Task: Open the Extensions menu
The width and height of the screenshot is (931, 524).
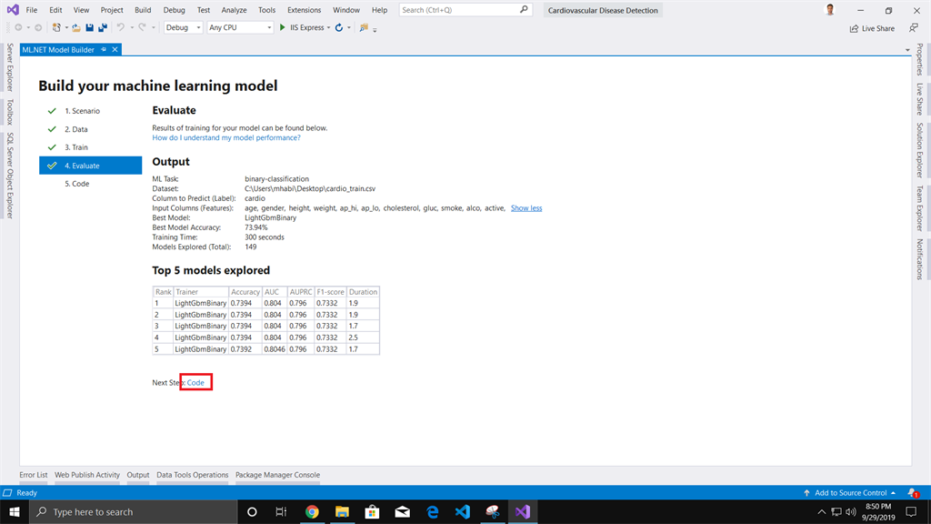Action: (304, 9)
